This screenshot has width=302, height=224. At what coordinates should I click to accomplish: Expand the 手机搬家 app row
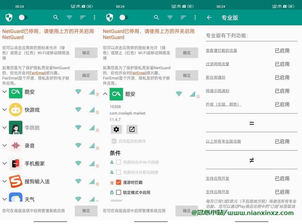click(x=4, y=164)
